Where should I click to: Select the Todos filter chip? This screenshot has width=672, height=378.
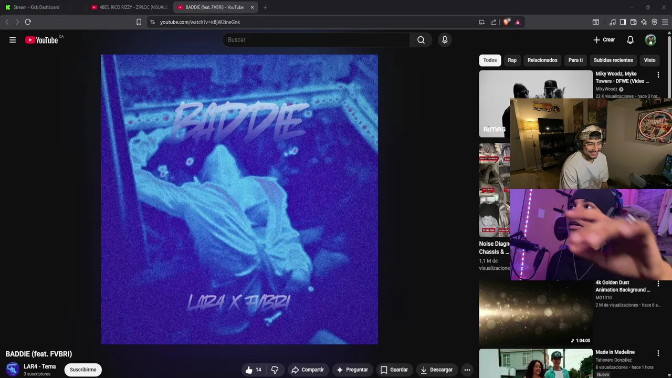[x=490, y=60]
